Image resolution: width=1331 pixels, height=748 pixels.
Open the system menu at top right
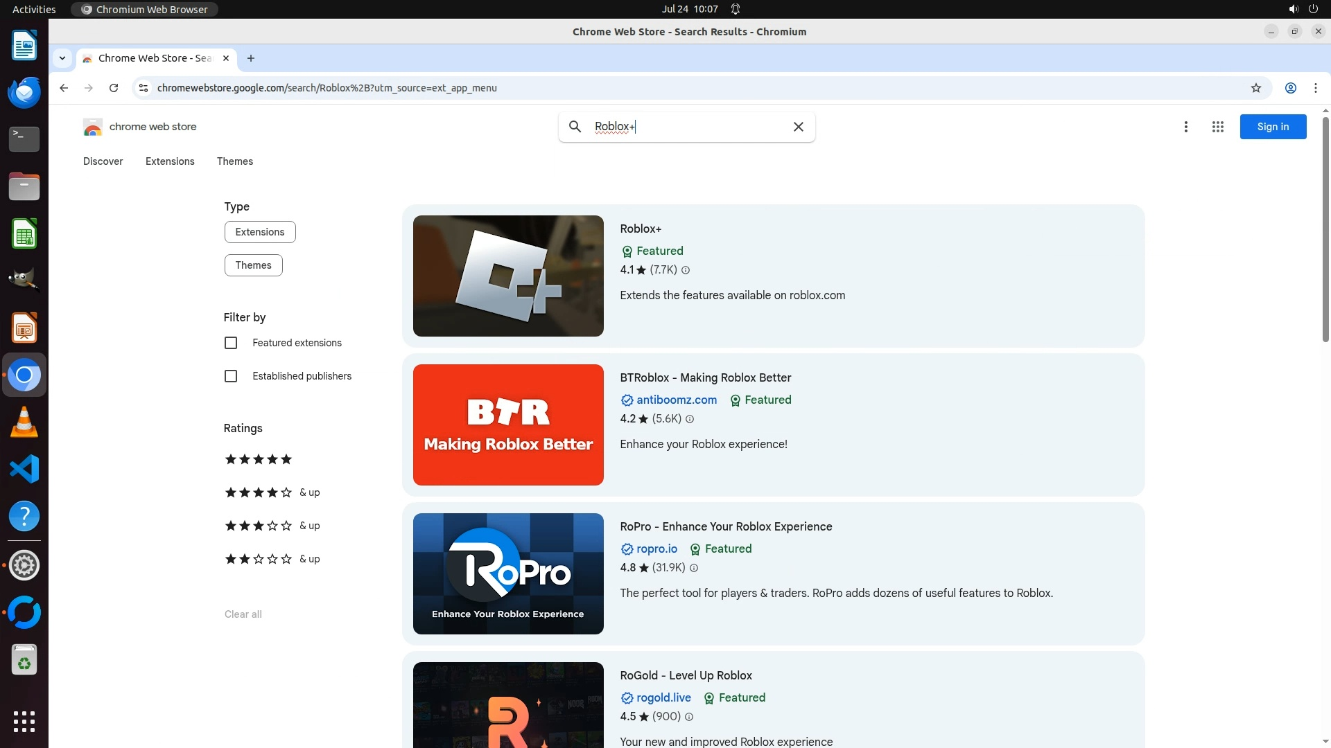[x=1312, y=9]
